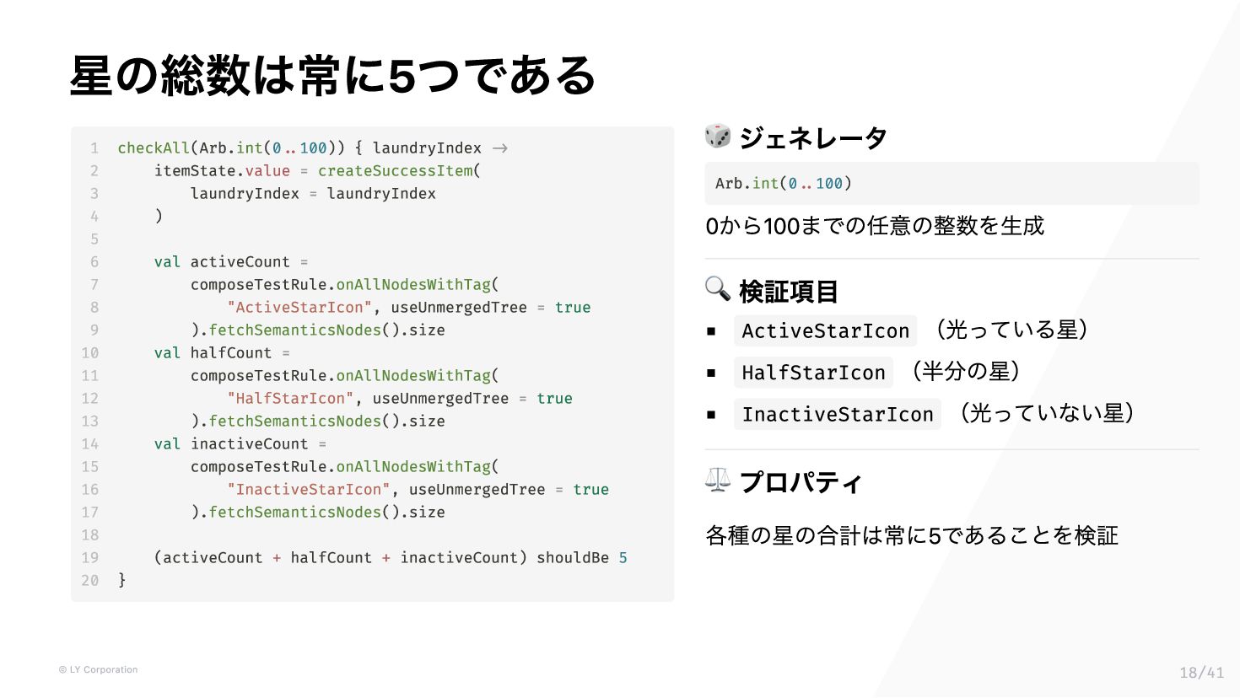The image size is (1240, 698).
Task: Click the page number 18/41
Action: pyautogui.click(x=1201, y=673)
